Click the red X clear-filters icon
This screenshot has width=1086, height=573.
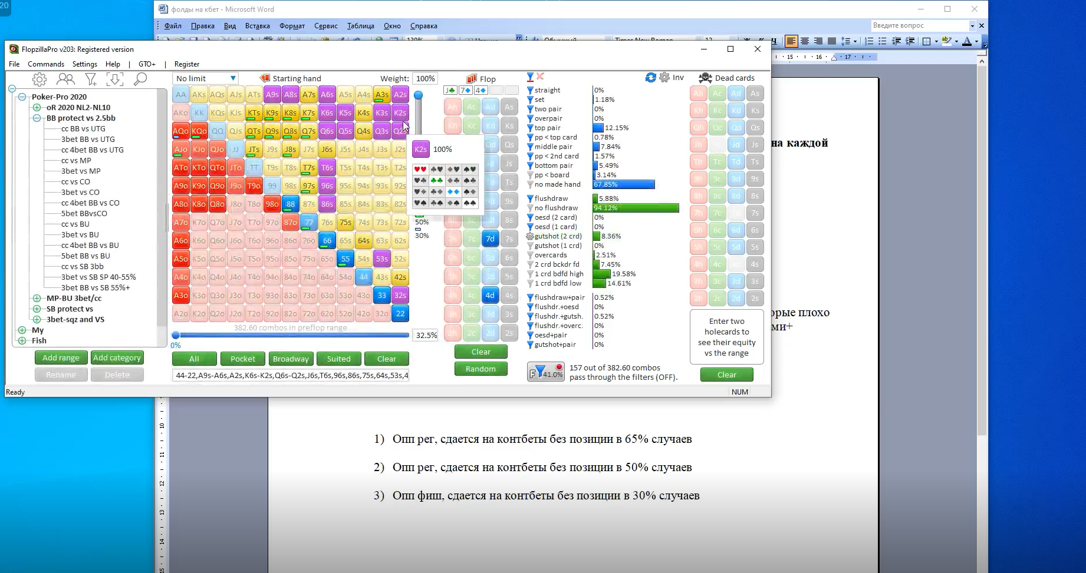point(540,77)
